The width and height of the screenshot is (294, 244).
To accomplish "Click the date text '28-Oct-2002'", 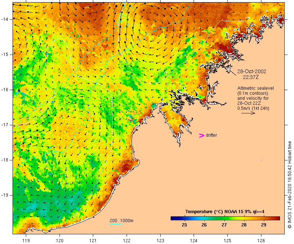I will pos(252,71).
